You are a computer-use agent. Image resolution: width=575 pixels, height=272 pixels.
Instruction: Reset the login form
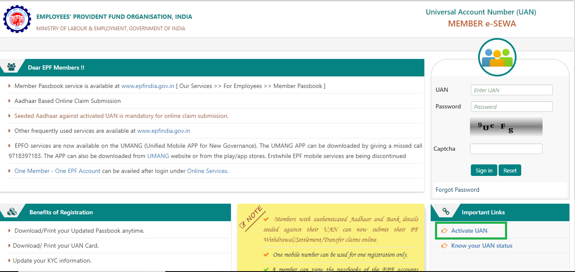point(510,170)
